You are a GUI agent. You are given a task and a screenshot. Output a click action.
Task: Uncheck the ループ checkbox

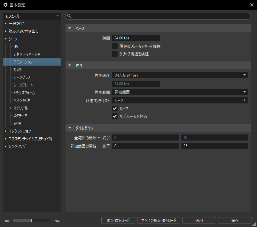click(x=115, y=109)
